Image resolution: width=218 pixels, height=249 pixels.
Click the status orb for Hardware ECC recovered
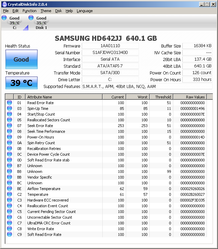tap(9, 200)
